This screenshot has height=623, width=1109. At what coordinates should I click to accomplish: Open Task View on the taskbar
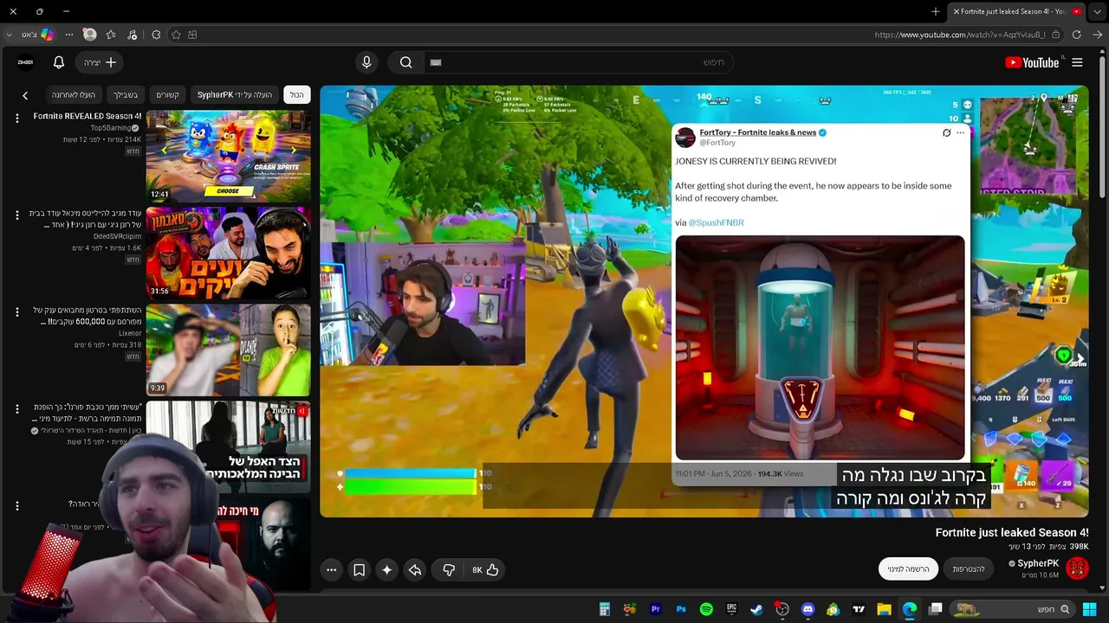click(936, 609)
